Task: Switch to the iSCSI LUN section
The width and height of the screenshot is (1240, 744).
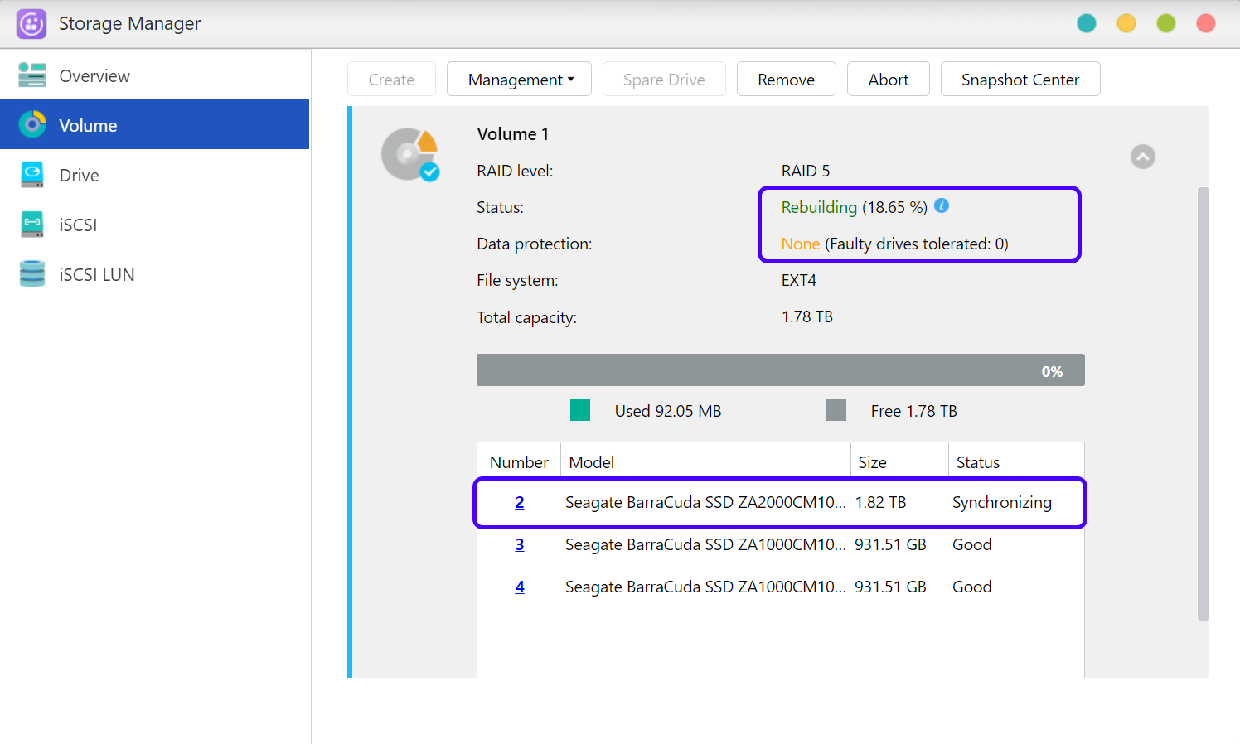Action: [x=97, y=275]
